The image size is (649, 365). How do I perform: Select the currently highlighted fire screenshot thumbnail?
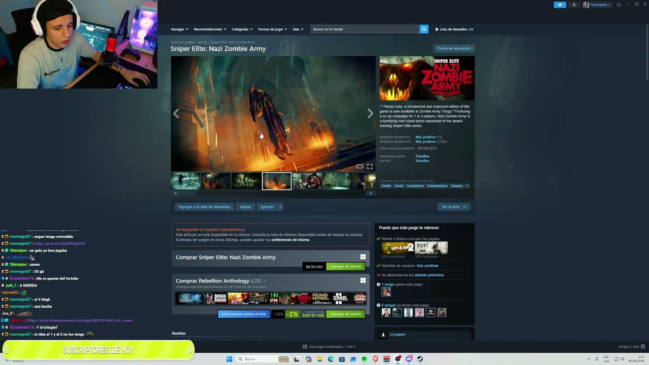coord(277,181)
